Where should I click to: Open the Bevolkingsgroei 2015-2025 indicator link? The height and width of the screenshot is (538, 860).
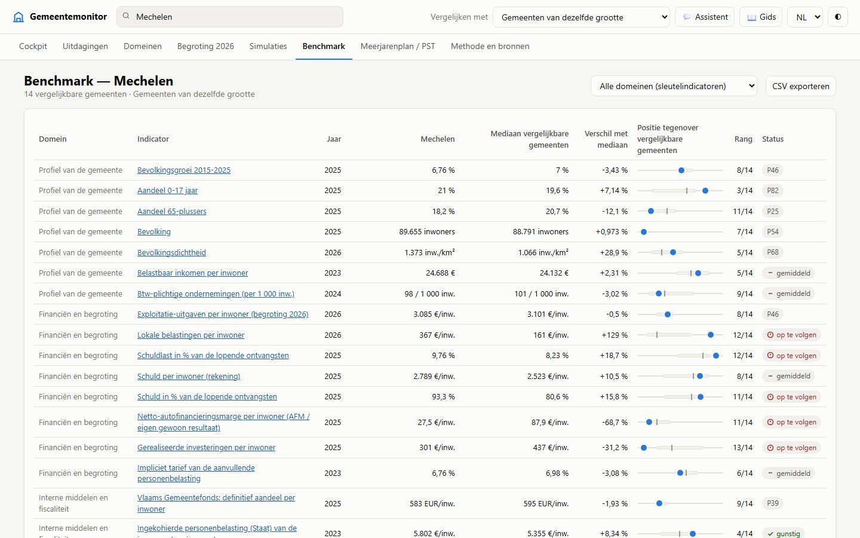tap(184, 170)
